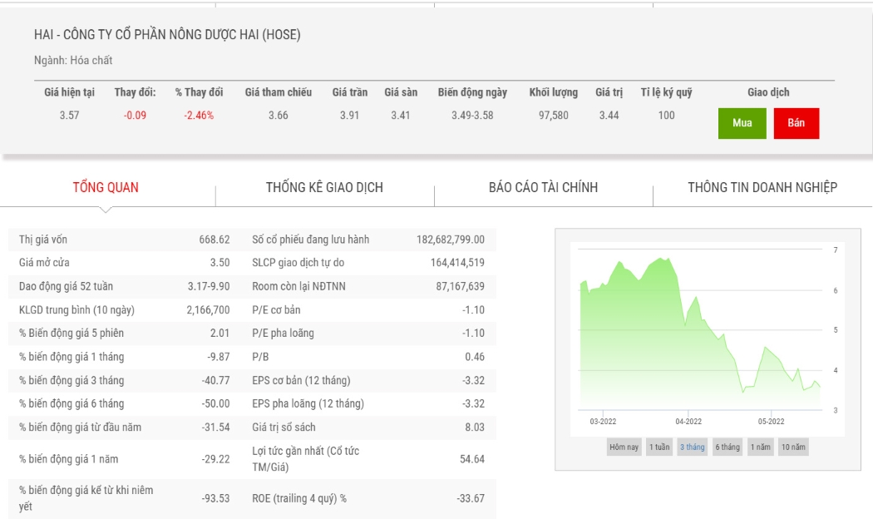Click the Ngành: Hóa chất industry label
Viewport: 873px width, 524px height.
tap(73, 60)
